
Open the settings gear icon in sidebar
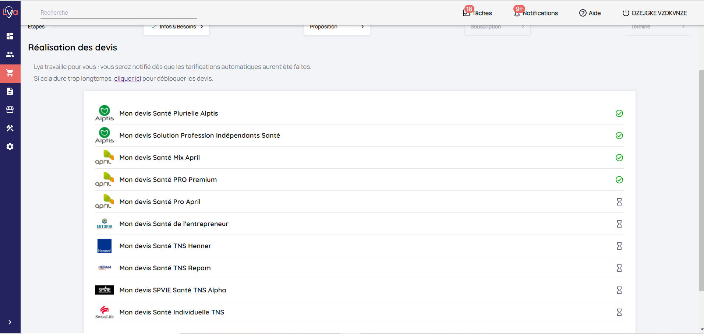[x=10, y=147]
